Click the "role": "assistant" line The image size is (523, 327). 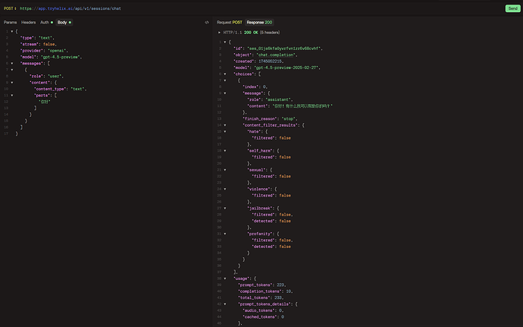point(270,99)
